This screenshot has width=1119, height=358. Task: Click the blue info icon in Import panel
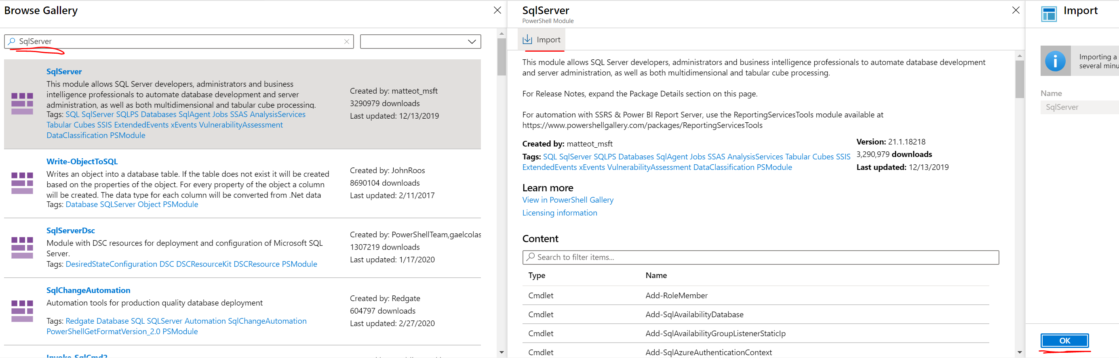1055,61
